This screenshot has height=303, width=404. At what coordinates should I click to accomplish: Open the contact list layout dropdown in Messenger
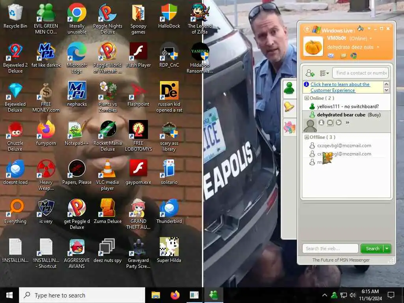click(324, 73)
